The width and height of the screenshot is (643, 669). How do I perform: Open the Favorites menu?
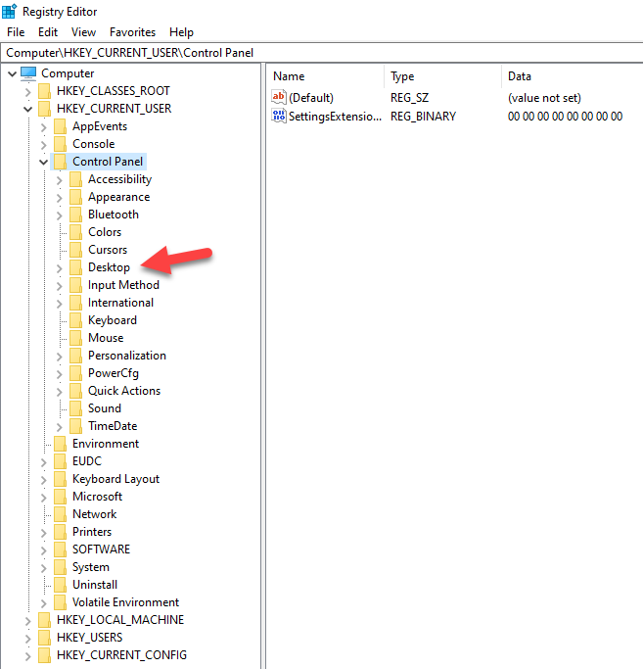pos(132,32)
